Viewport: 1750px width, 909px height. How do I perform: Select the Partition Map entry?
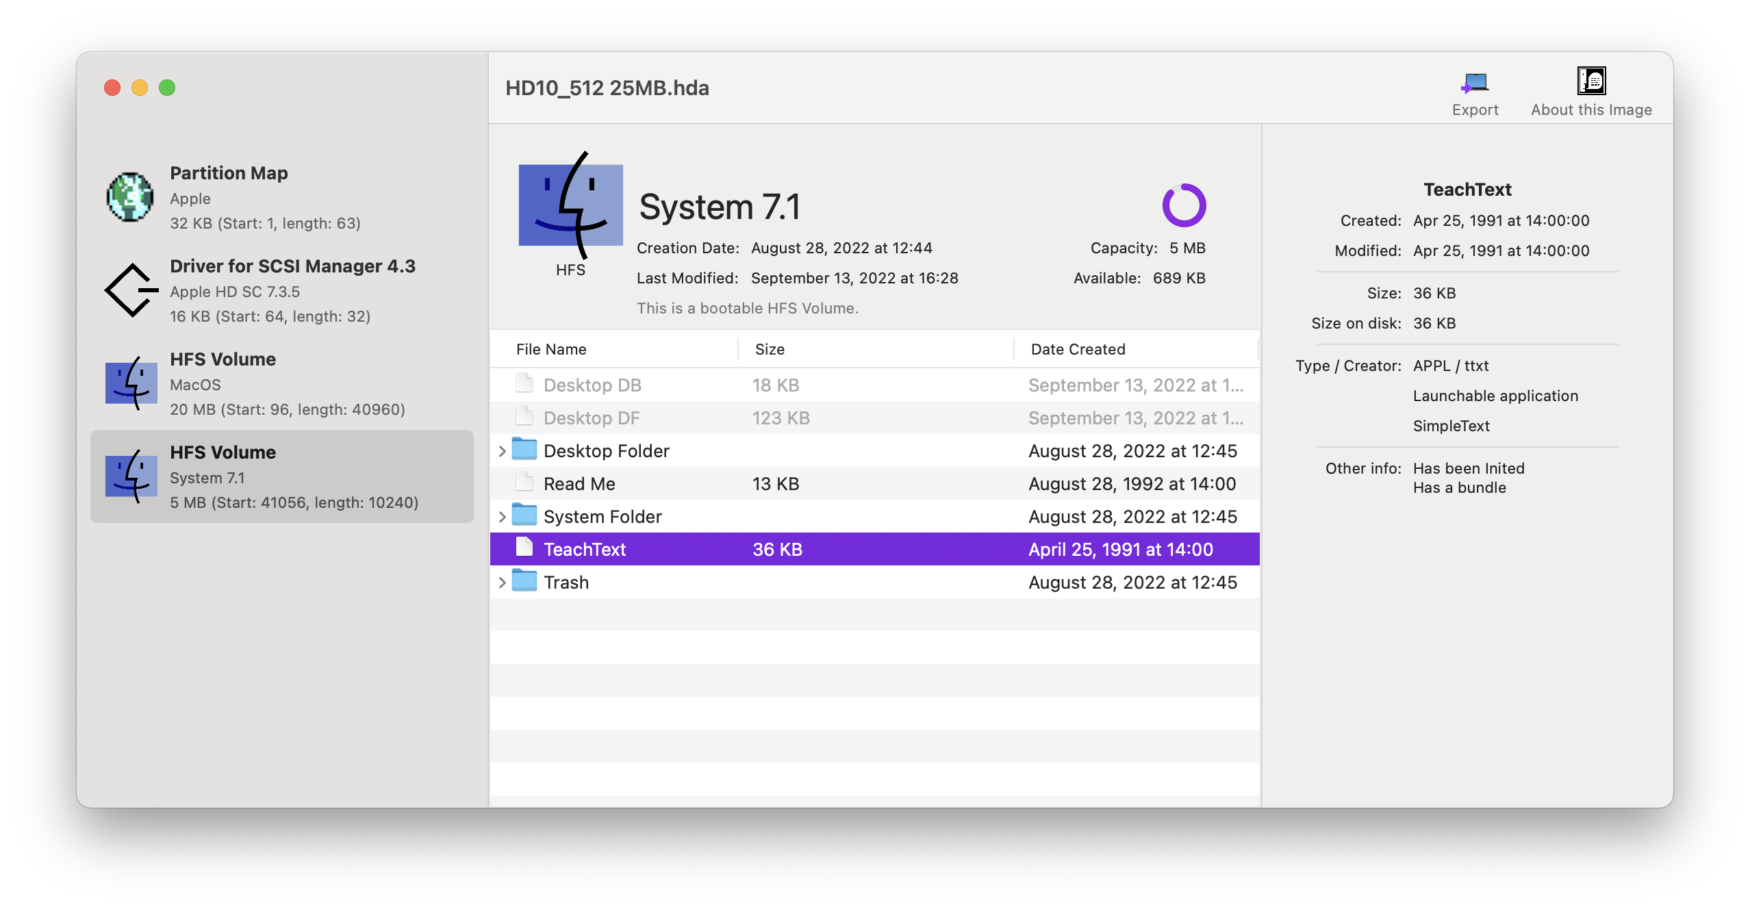(282, 197)
